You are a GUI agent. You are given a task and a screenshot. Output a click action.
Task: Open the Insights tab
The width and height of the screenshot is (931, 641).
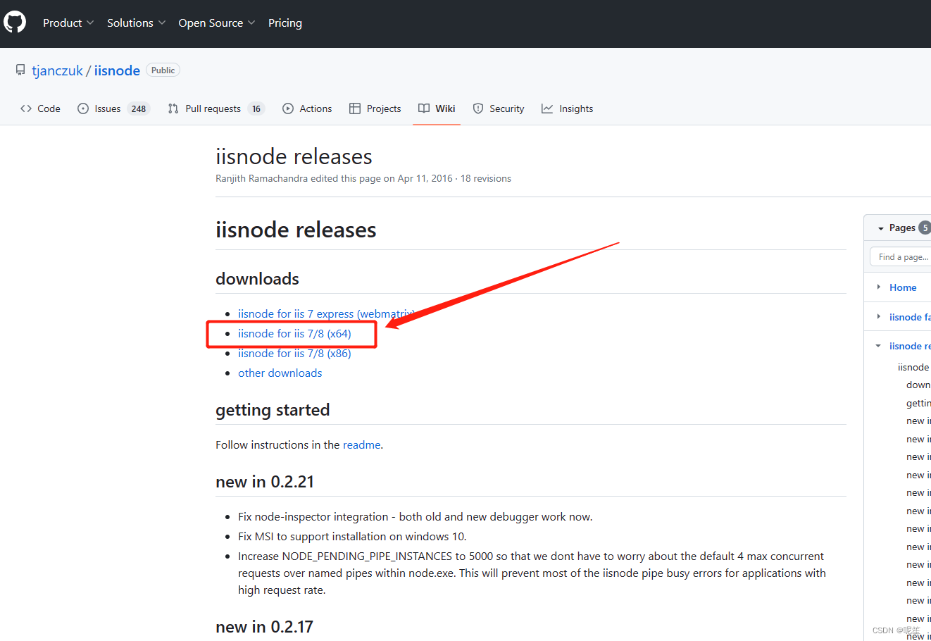click(567, 108)
